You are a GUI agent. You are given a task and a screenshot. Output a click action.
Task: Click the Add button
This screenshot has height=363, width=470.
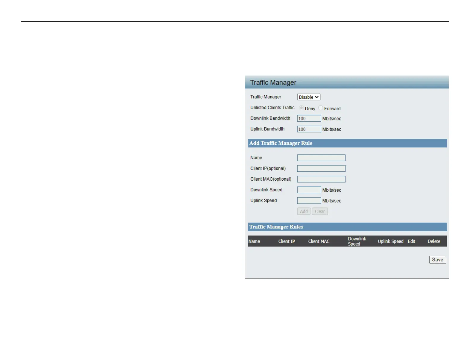304,211
